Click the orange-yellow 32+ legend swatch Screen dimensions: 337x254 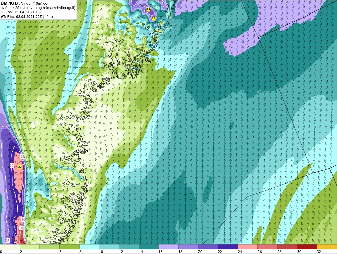pos(327,247)
